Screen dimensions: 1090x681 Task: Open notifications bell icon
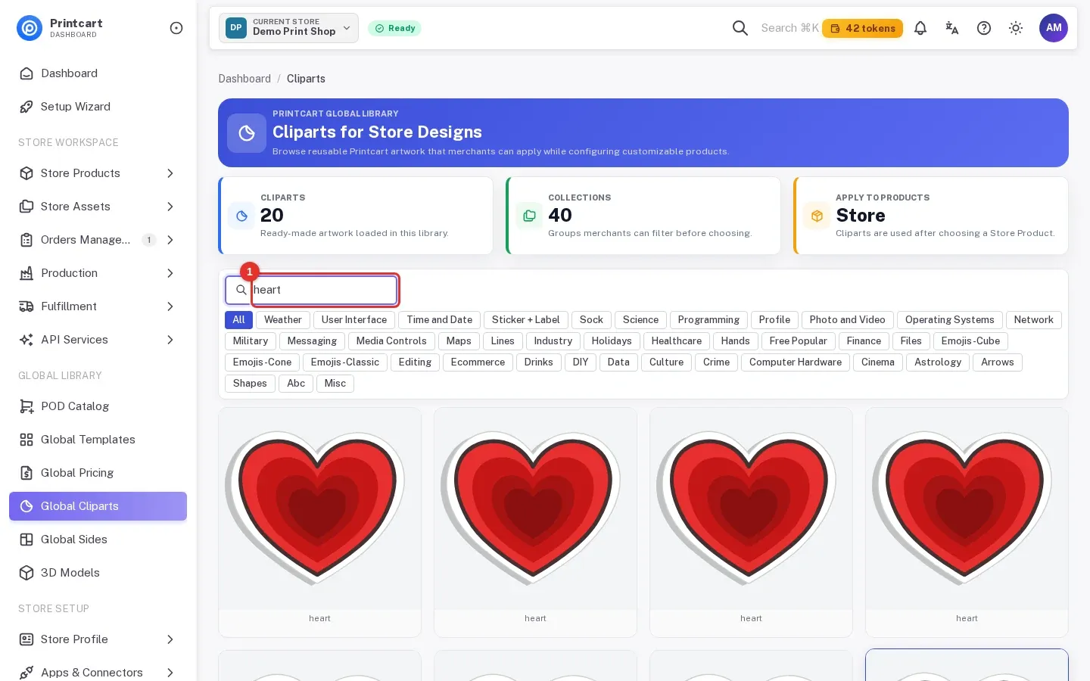coord(920,28)
